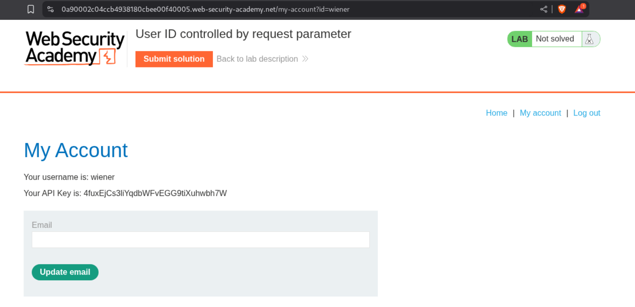Follow the Back to lab description link
Image resolution: width=635 pixels, height=307 pixels.
[257, 59]
